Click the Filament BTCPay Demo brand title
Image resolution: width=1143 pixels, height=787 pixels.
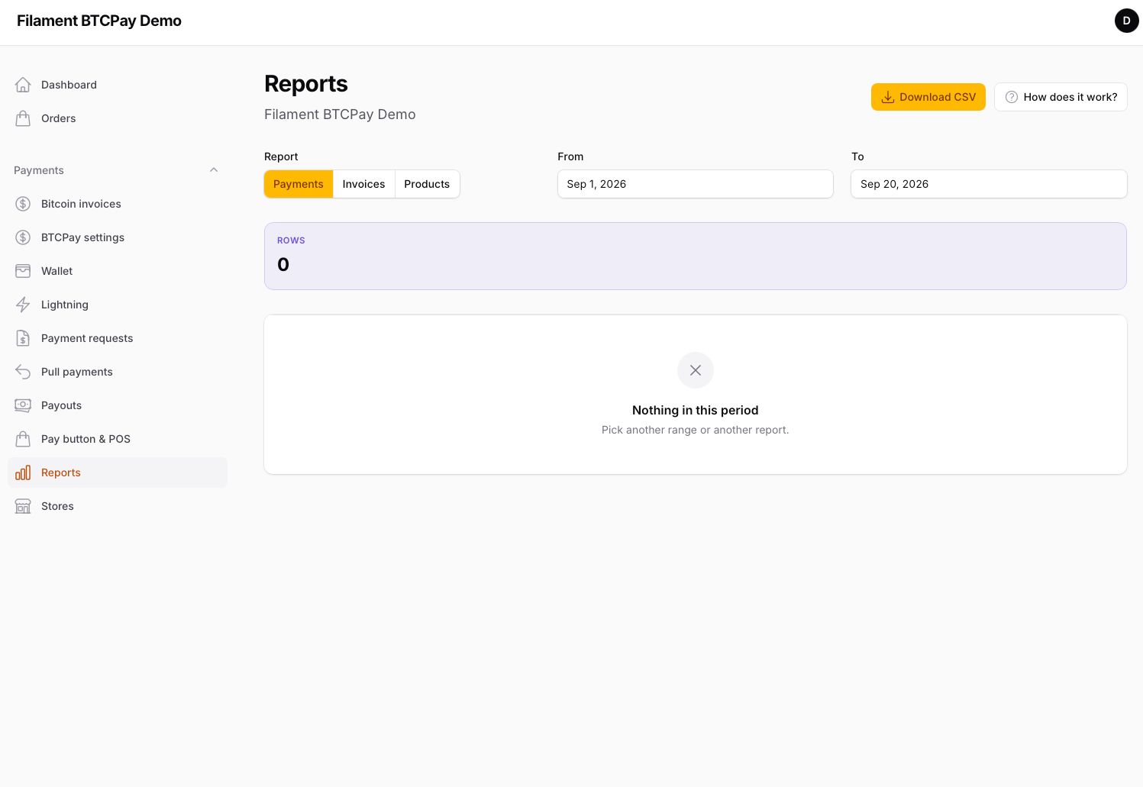tap(99, 21)
